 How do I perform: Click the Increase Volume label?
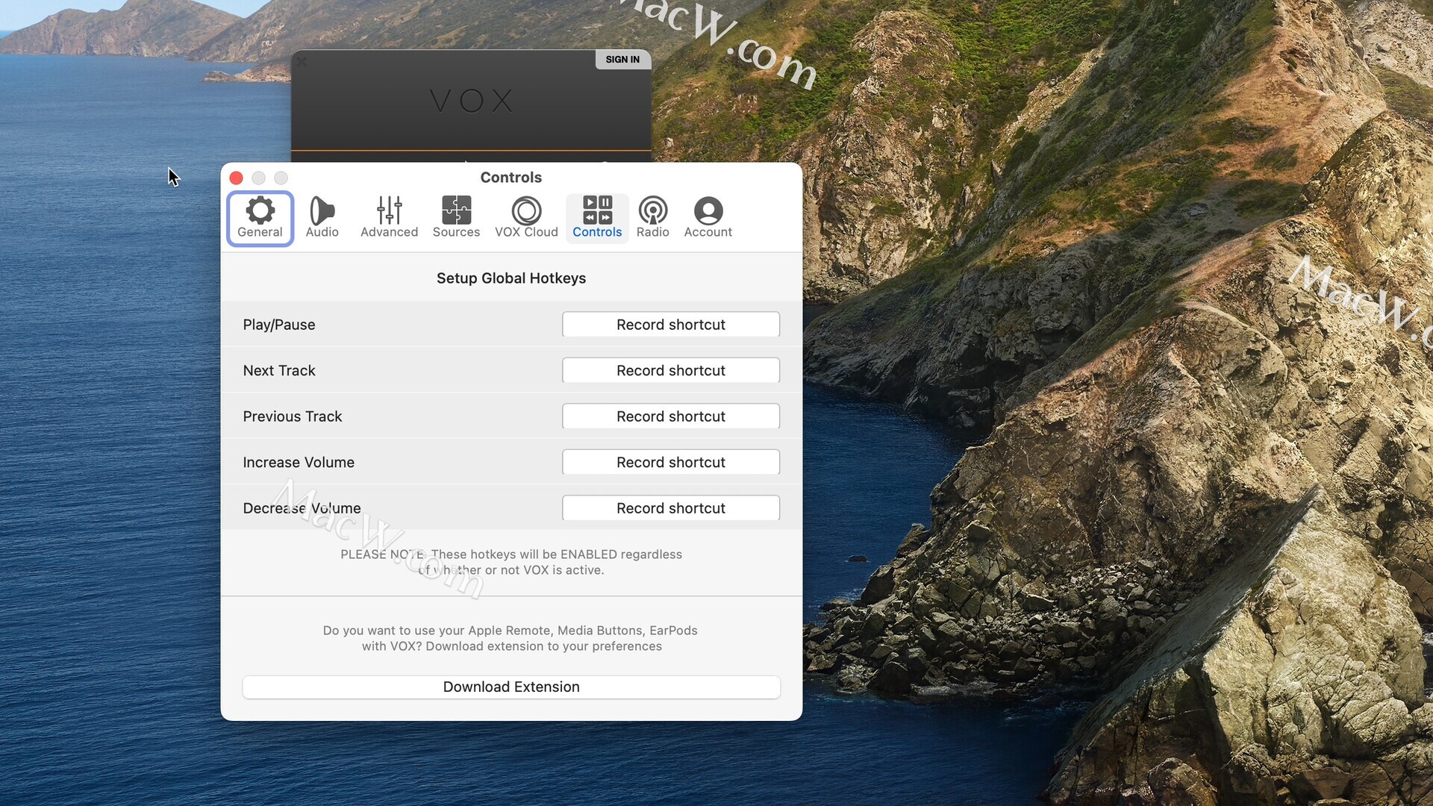(299, 462)
